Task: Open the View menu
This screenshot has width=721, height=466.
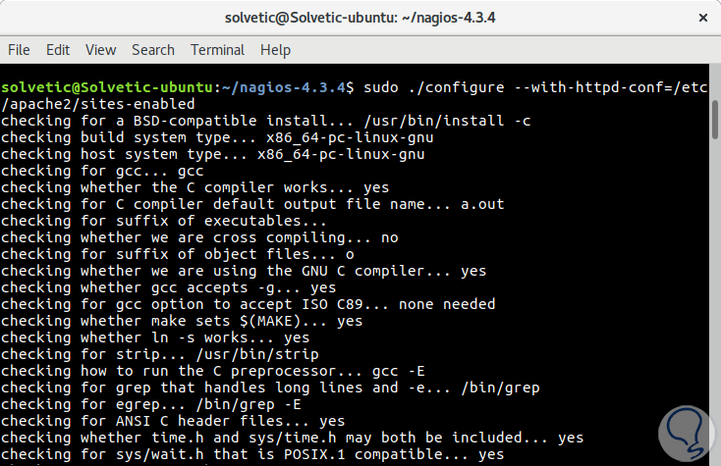Action: (100, 49)
